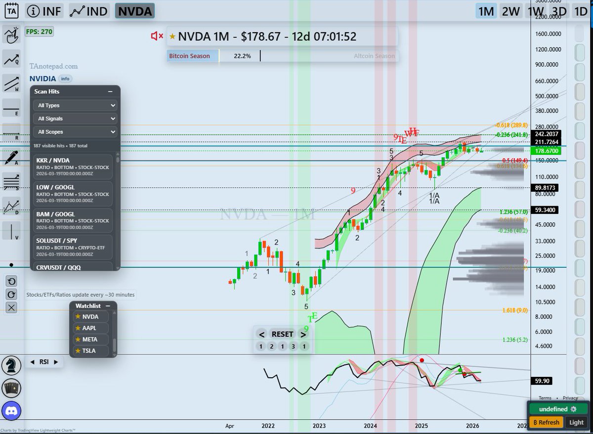Select the S fib levels tool
This screenshot has height=434, width=593.
(11, 181)
